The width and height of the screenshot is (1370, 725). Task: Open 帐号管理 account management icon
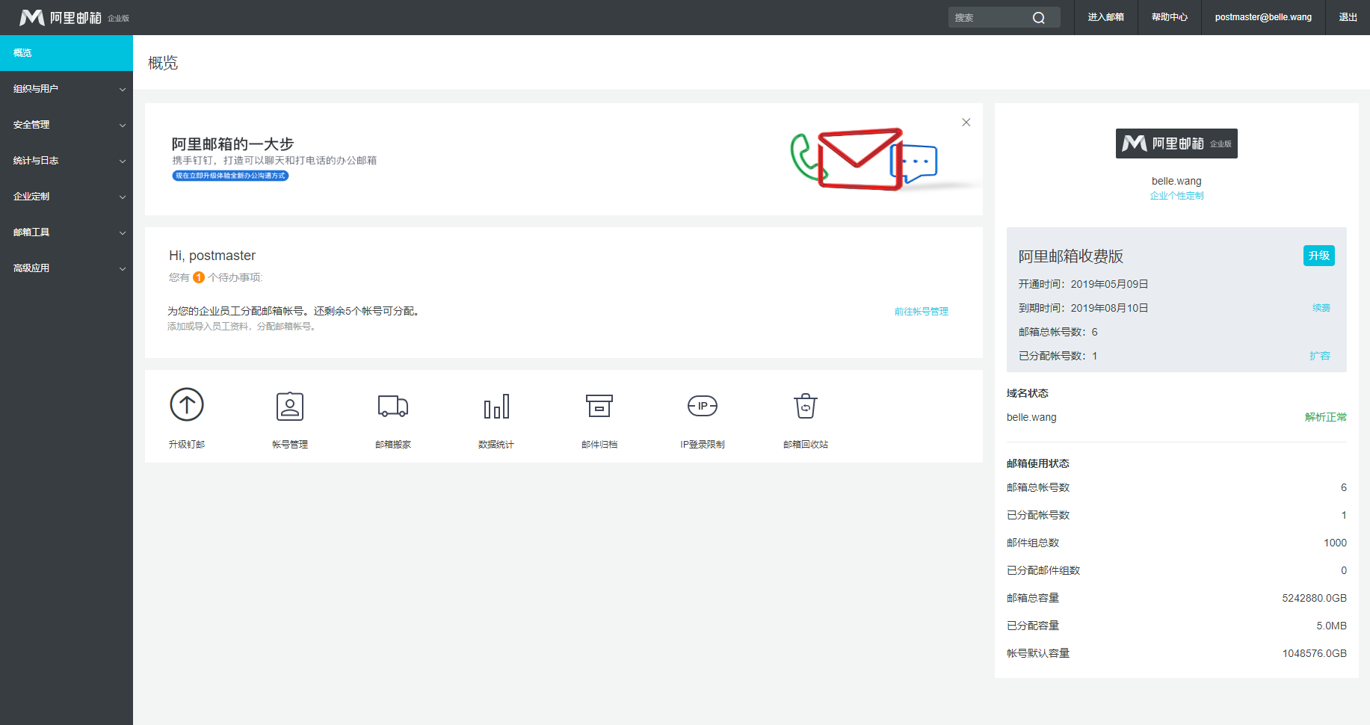pos(290,406)
